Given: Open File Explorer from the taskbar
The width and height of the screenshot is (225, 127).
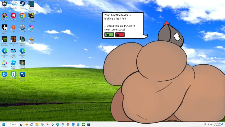Looking at the screenshot, I should click(37, 124).
